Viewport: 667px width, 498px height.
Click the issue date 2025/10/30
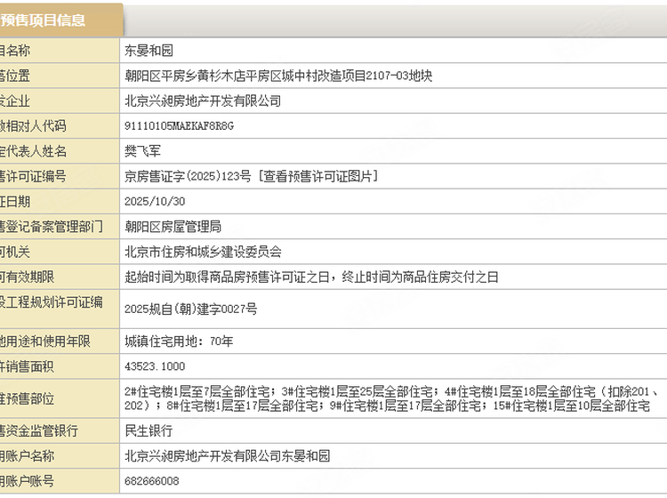click(x=156, y=202)
